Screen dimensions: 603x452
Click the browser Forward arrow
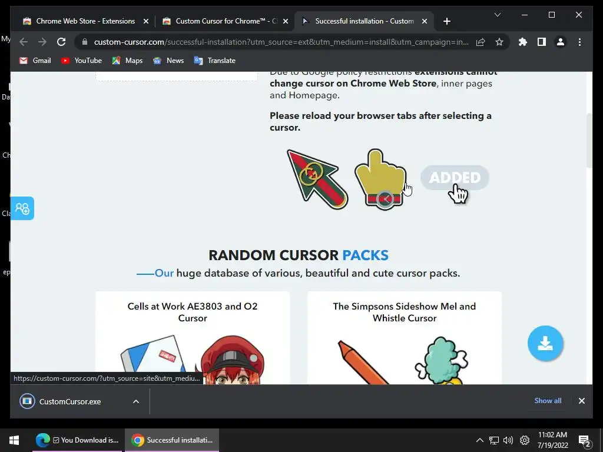42,42
